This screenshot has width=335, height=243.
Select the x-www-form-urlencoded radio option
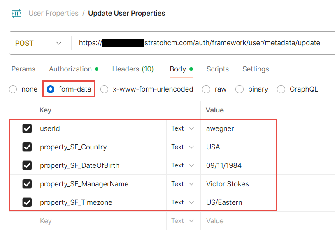click(105, 89)
